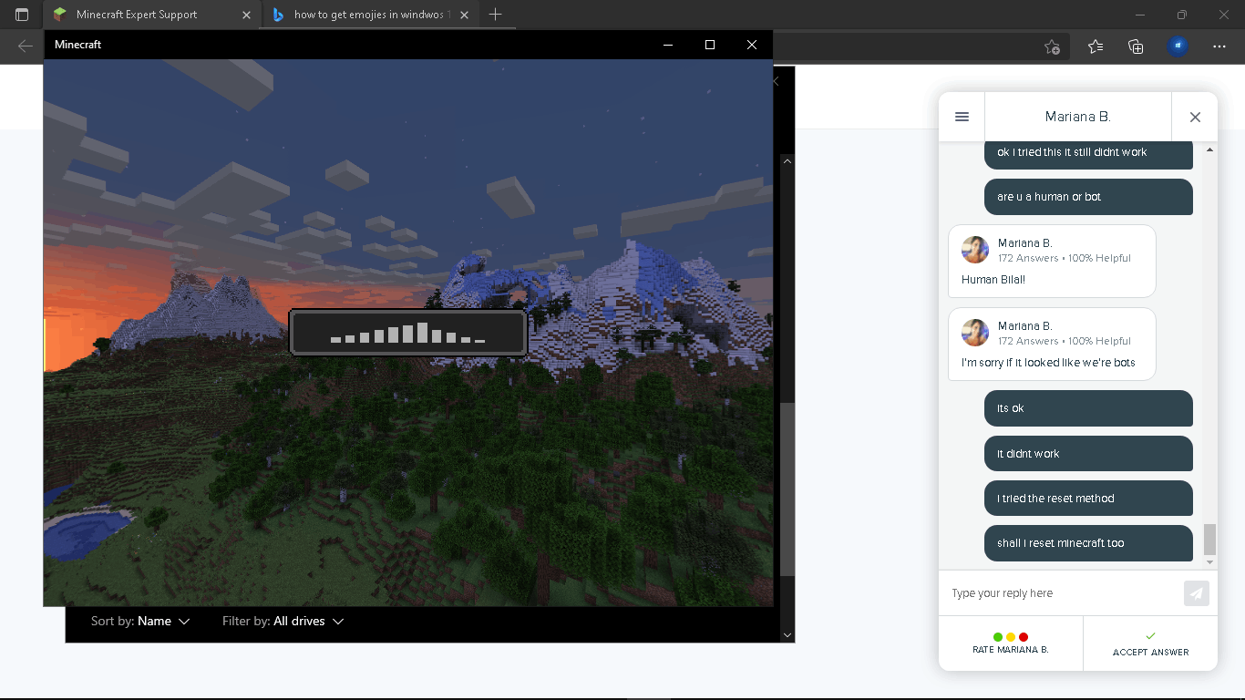The image size is (1245, 700).
Task: Open the Sort by Name dropdown
Action: (x=140, y=622)
